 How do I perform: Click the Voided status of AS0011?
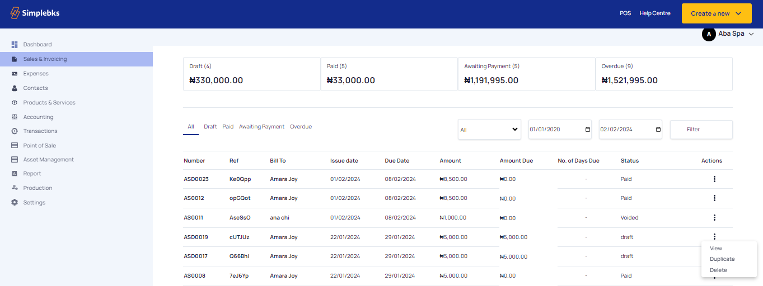click(x=630, y=218)
